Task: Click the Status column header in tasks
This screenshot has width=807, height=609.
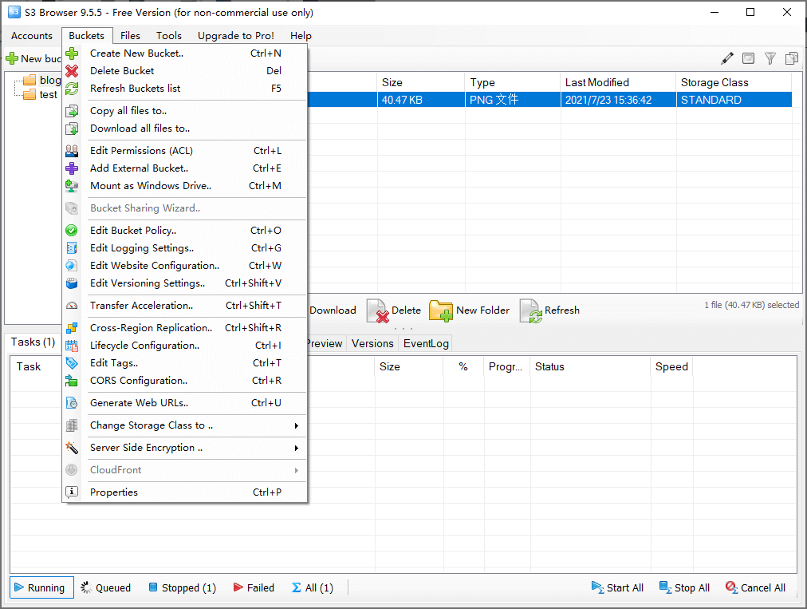Action: 590,367
